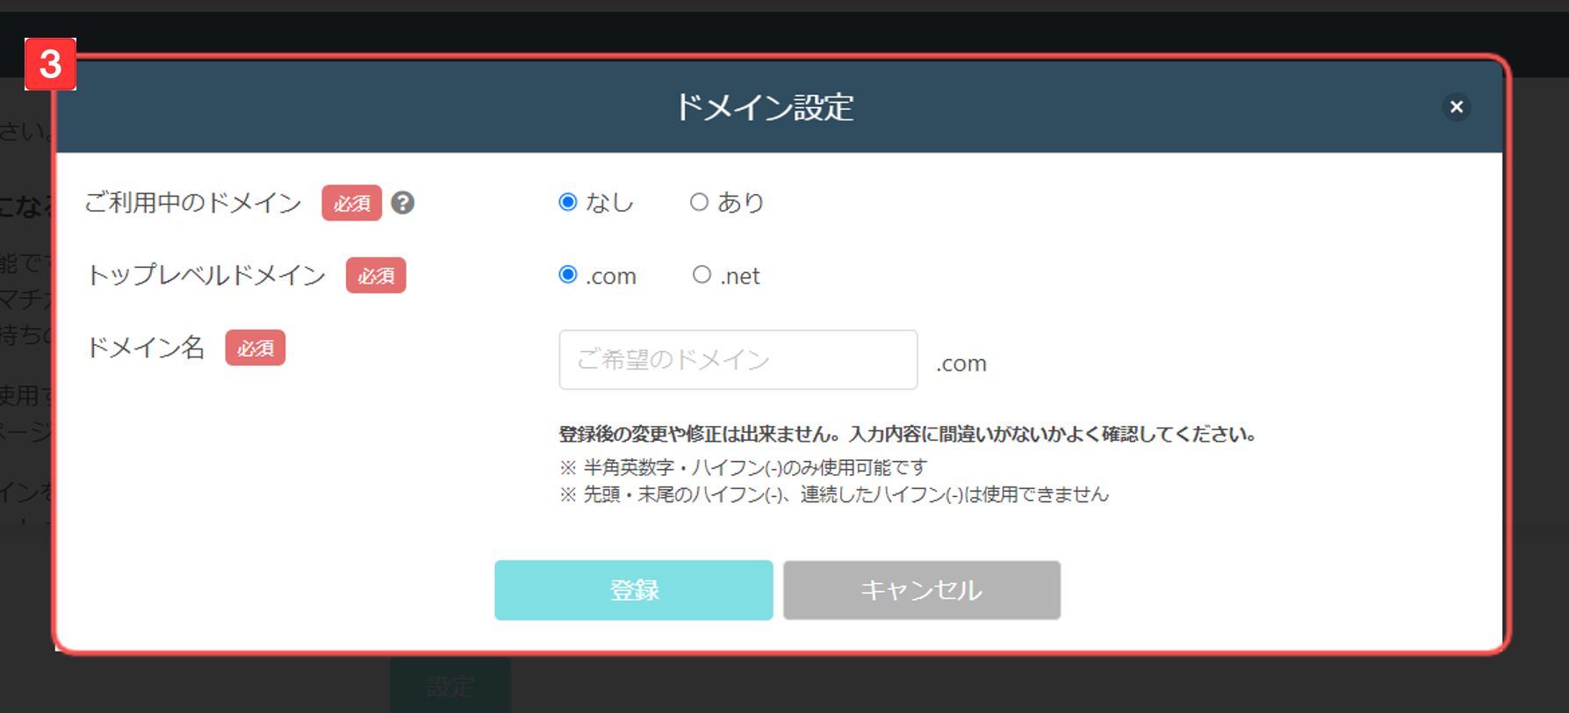Click the .com suffix after the input
The height and width of the screenshot is (713, 1569).
point(961,364)
